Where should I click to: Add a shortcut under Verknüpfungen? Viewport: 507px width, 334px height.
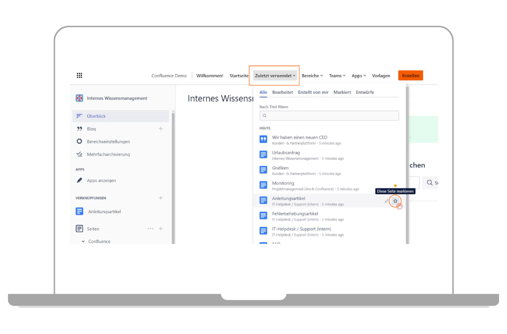[161, 198]
